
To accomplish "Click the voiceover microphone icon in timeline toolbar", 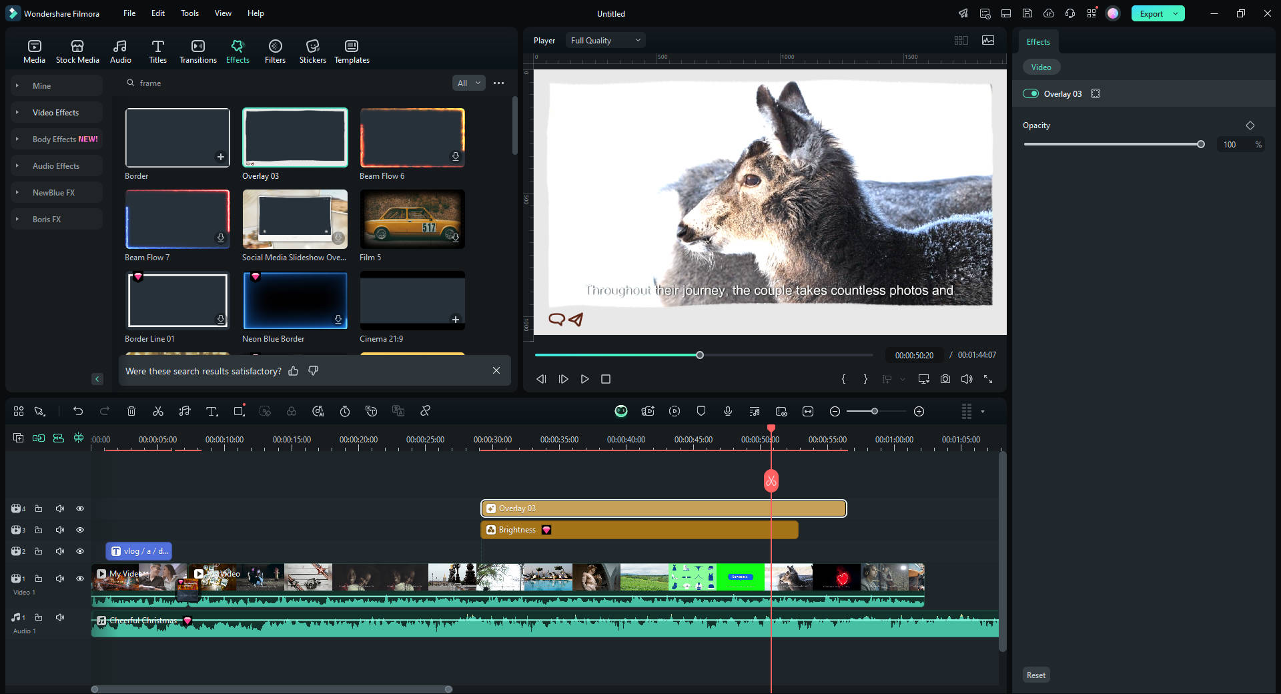I will pyautogui.click(x=728, y=411).
